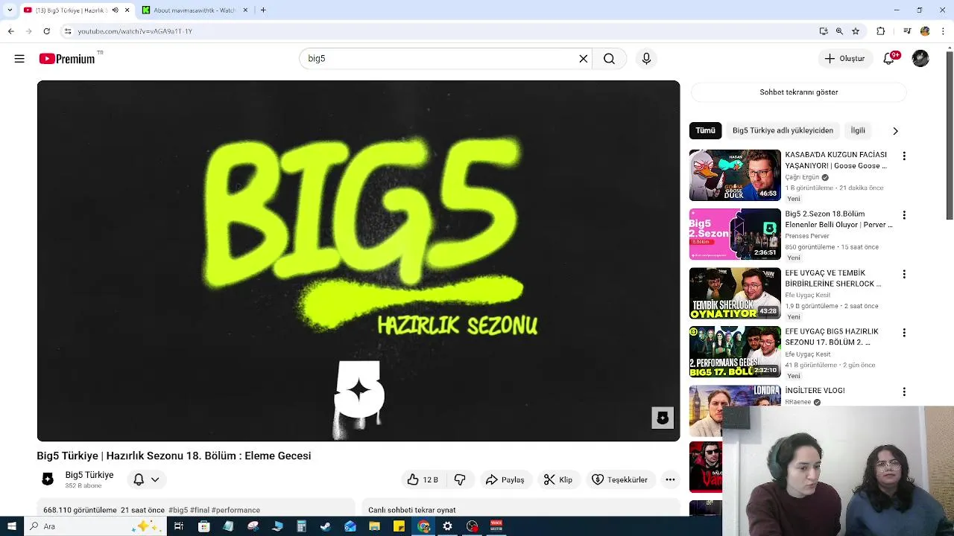Click the #big5 hashtag
The height and width of the screenshot is (536, 954).
pyautogui.click(x=178, y=510)
